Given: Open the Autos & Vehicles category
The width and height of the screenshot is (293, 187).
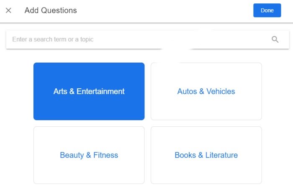Looking at the screenshot, I should [206, 91].
